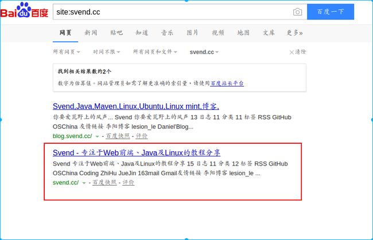373x240 pixels.
Task: Click the search box containing site:svend.cc
Action: [x=173, y=12]
